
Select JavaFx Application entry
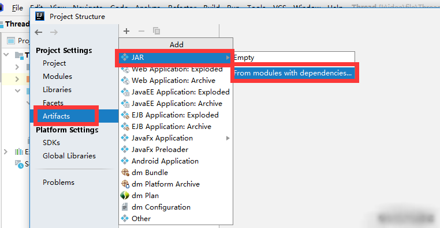176,138
